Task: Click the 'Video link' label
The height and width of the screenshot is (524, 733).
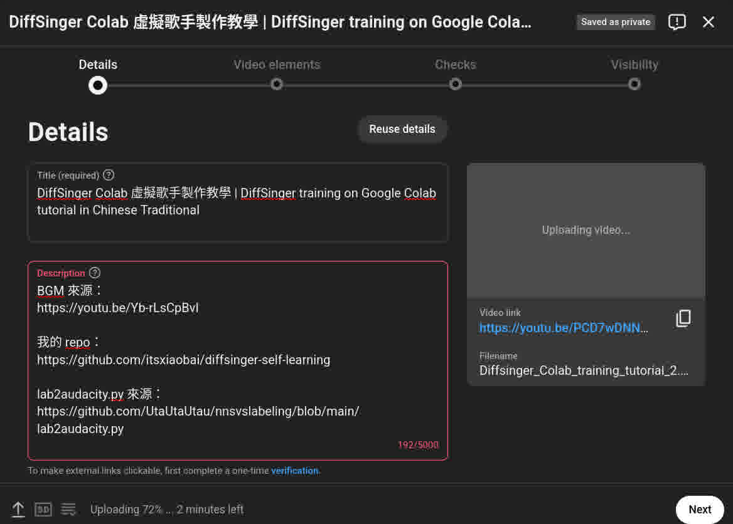Action: (500, 312)
